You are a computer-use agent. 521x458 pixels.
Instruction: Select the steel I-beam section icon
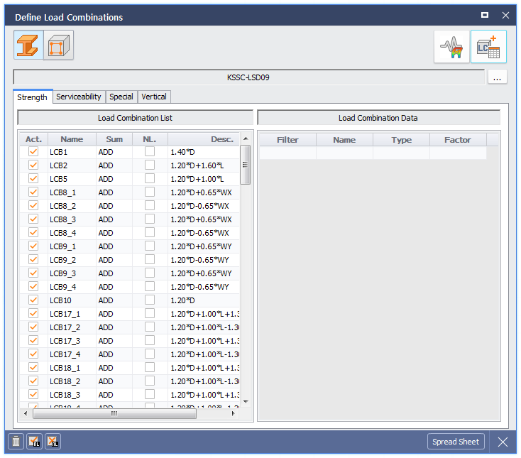(x=28, y=45)
